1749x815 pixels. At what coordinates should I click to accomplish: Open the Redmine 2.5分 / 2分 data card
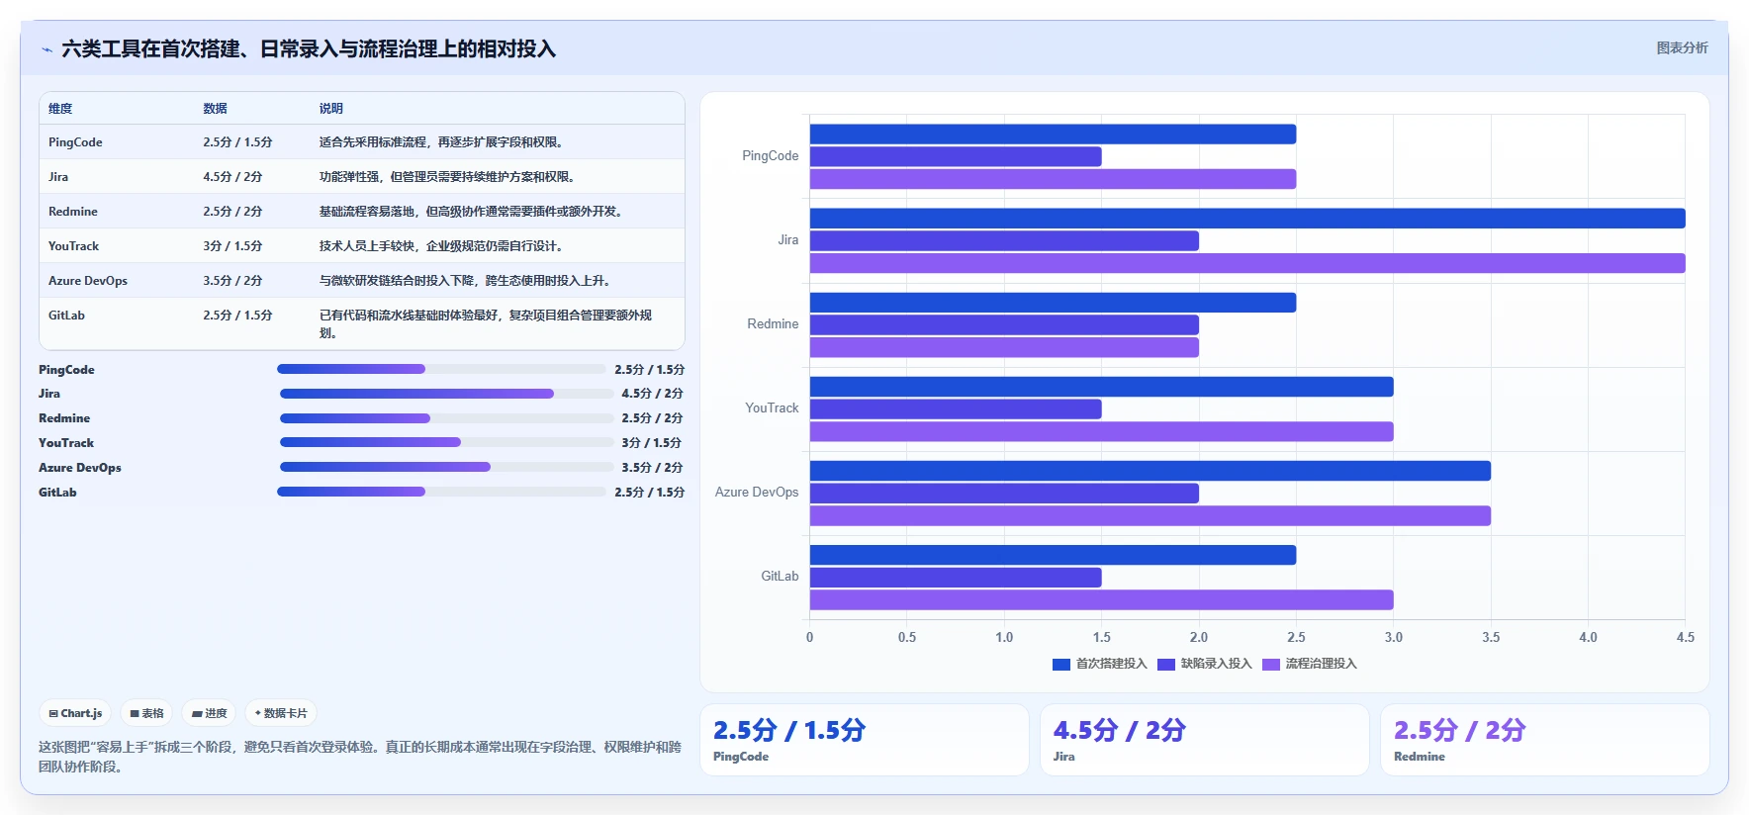(x=1545, y=740)
